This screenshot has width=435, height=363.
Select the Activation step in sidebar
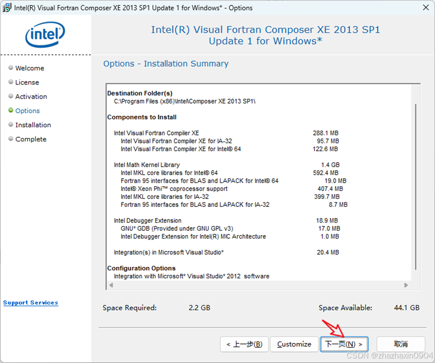(31, 96)
